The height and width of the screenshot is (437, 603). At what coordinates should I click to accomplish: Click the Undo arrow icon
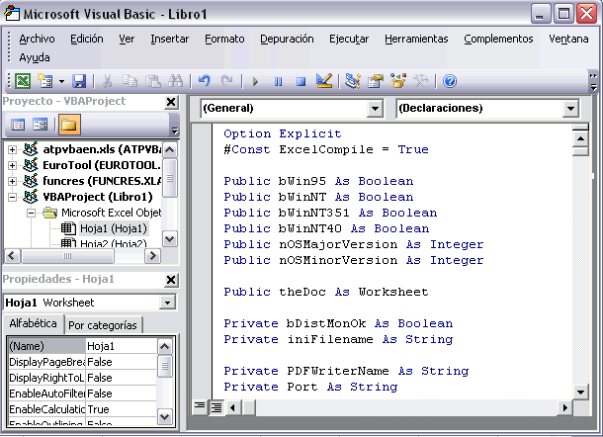click(x=205, y=81)
